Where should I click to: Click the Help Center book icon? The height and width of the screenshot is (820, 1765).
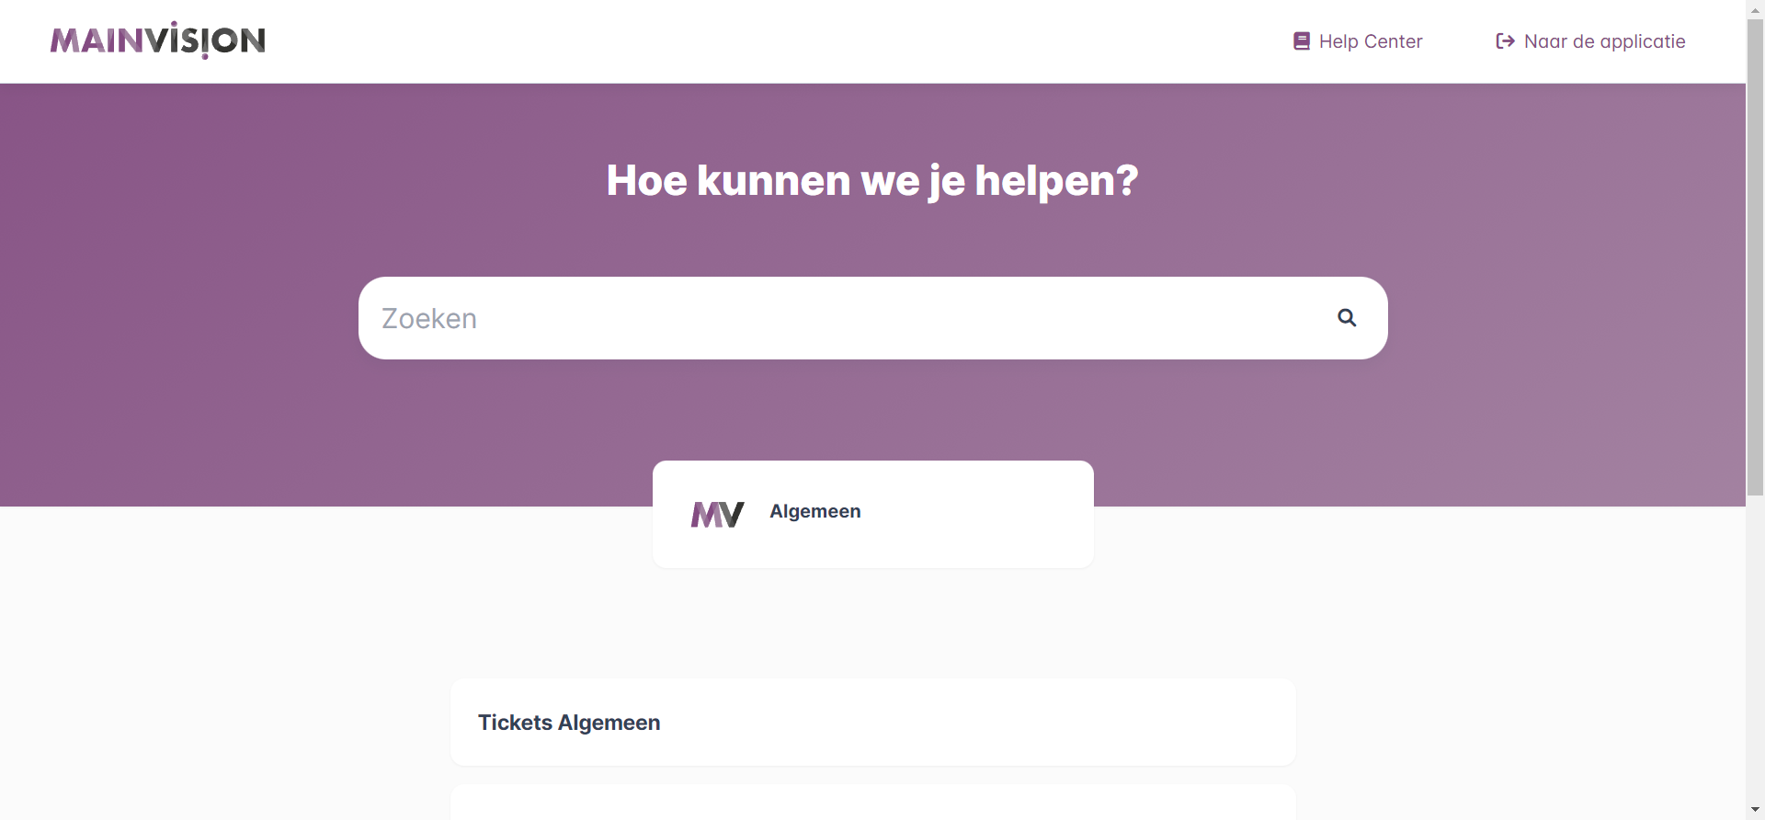pos(1301,41)
